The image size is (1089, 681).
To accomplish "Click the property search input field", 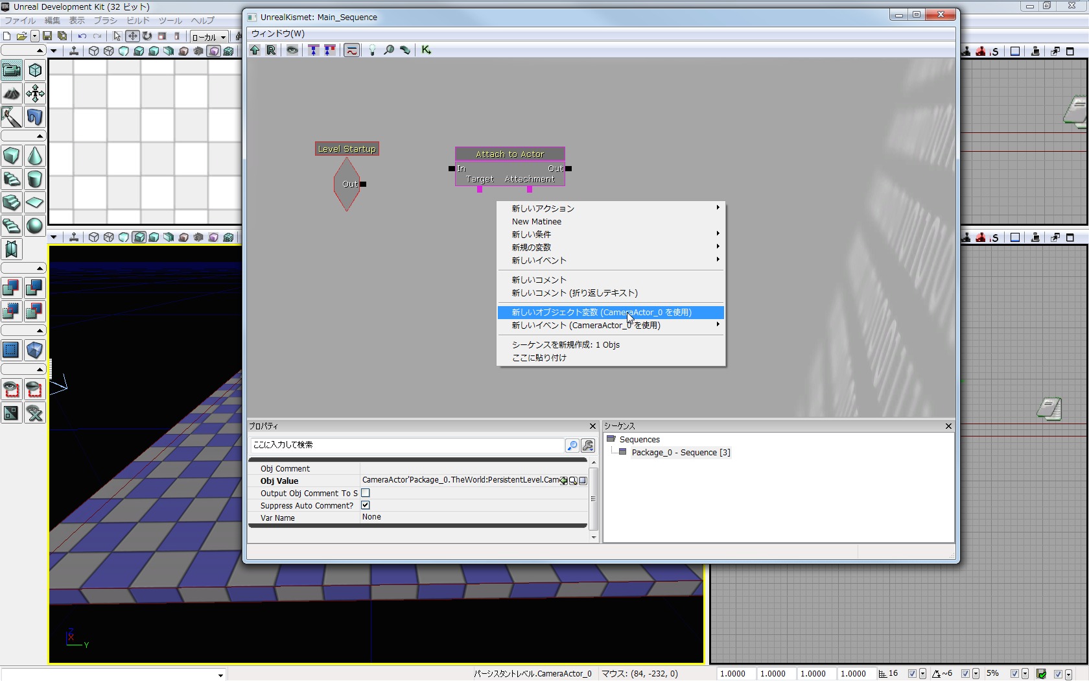I will click(407, 445).
